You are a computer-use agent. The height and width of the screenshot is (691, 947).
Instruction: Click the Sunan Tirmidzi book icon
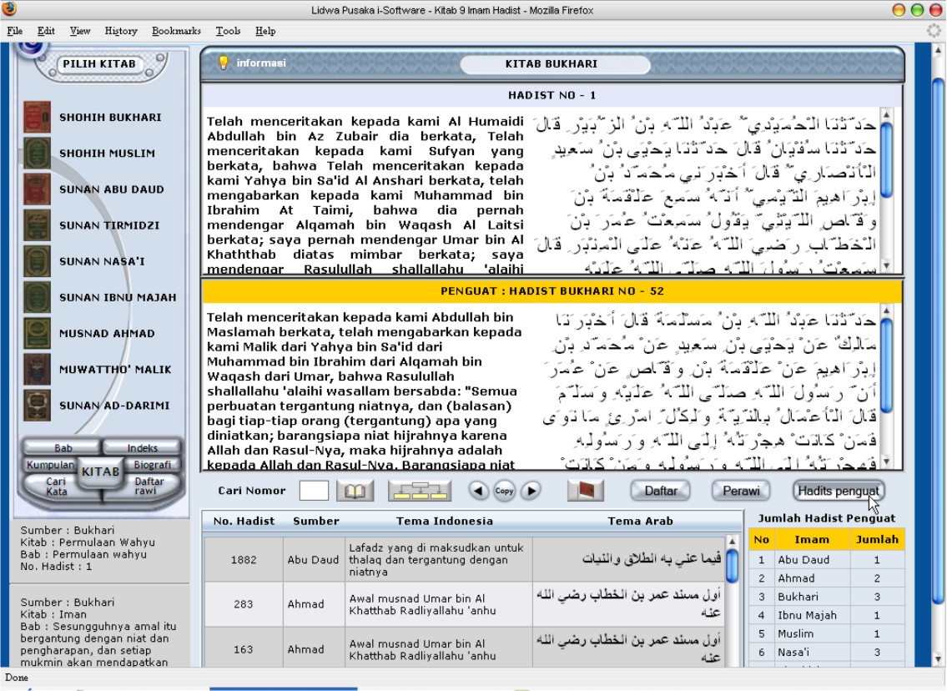click(37, 224)
